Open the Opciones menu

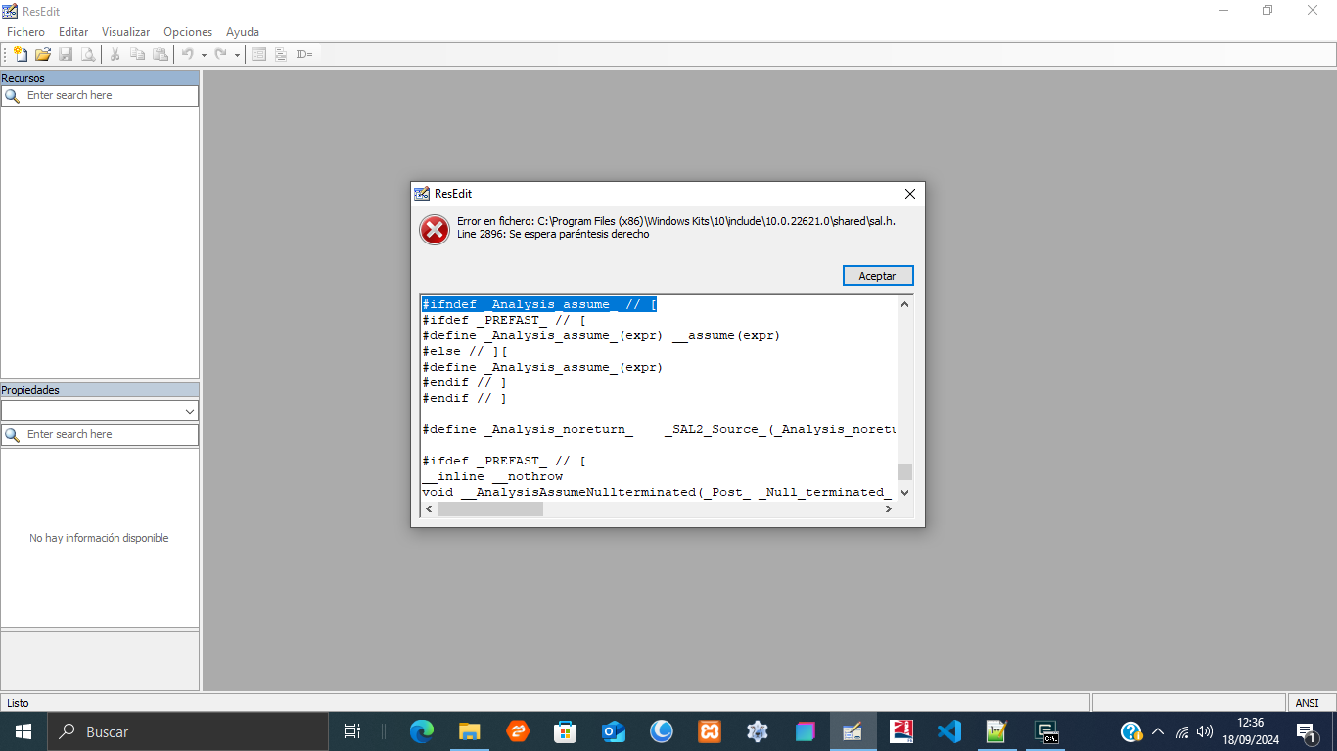click(x=188, y=32)
